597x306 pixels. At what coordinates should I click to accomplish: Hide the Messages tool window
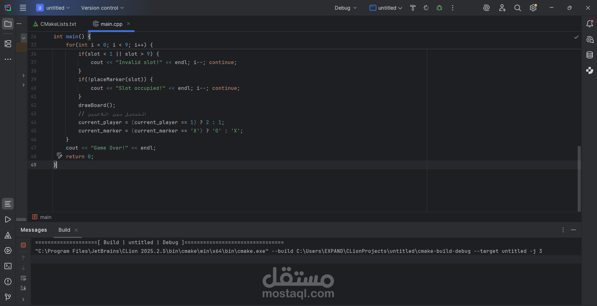pos(573,230)
